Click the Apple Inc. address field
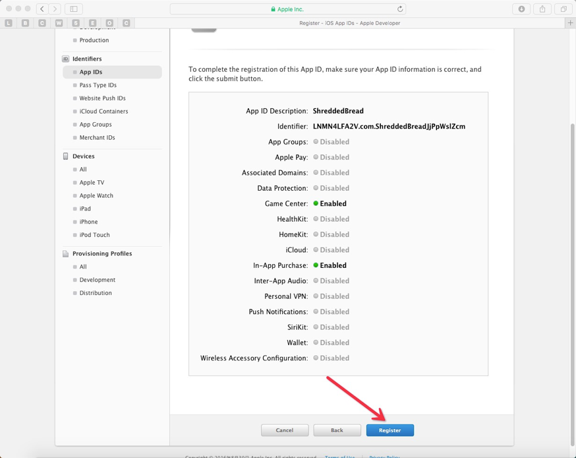The image size is (576, 458). (287, 9)
